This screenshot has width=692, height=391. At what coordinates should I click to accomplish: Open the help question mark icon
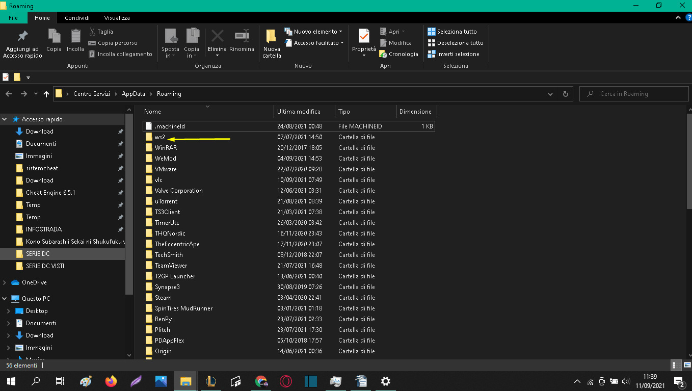click(x=688, y=18)
